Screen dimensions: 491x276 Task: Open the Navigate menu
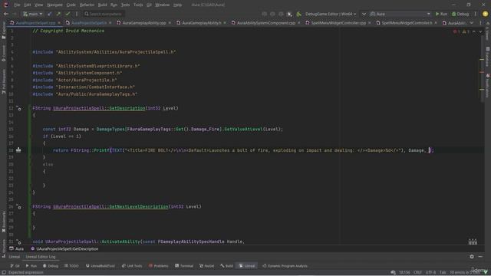(54, 5)
